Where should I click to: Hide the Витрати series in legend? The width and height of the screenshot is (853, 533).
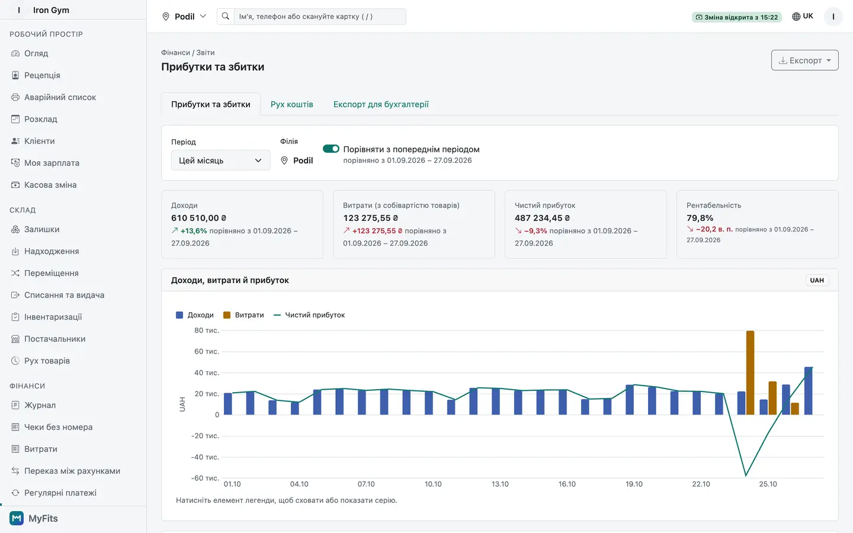click(x=243, y=315)
